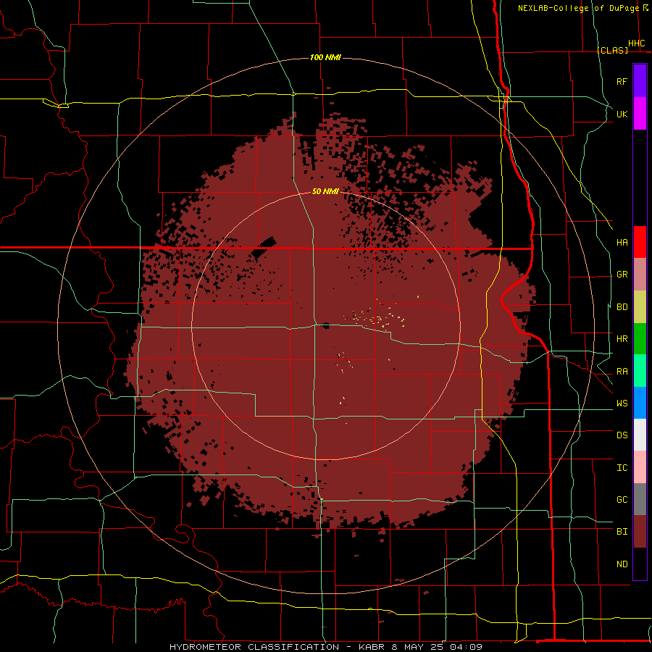Click the GR legend color swatch
This screenshot has width=652, height=652.
coord(640,274)
